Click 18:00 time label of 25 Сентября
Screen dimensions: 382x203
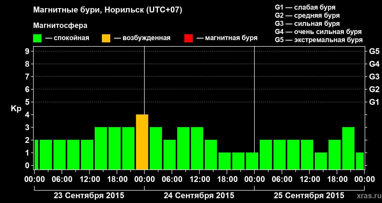click(337, 179)
